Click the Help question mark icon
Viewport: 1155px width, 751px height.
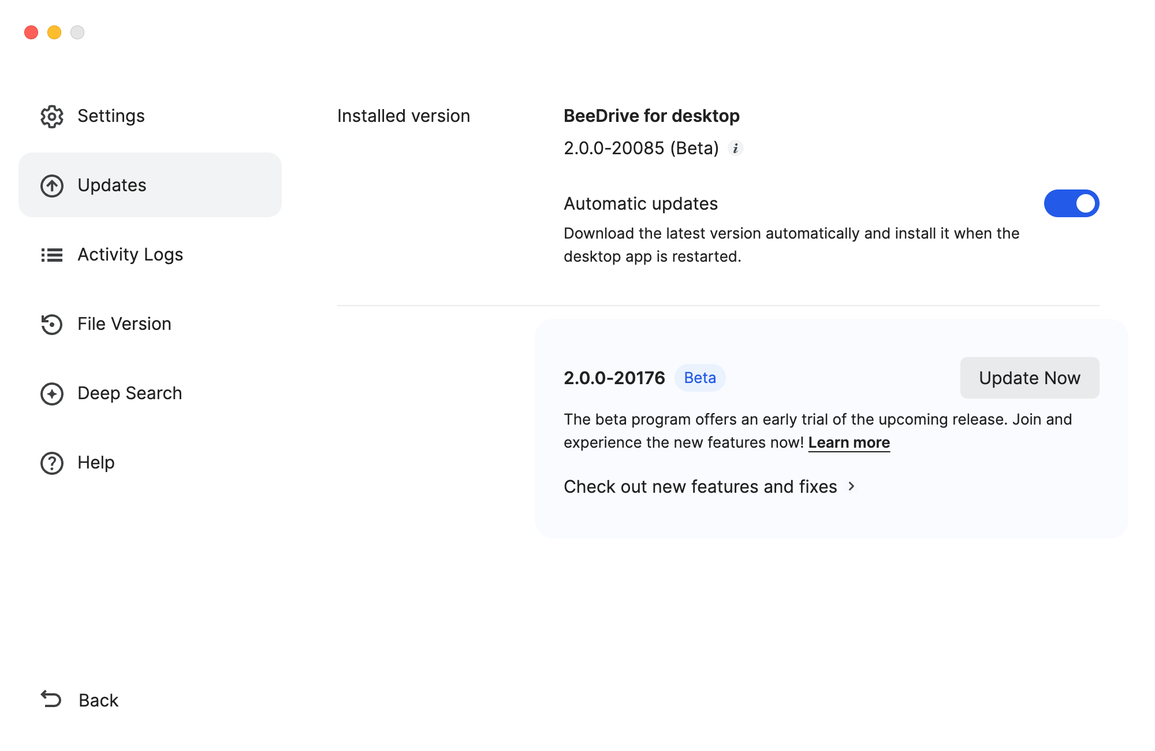tap(51, 463)
